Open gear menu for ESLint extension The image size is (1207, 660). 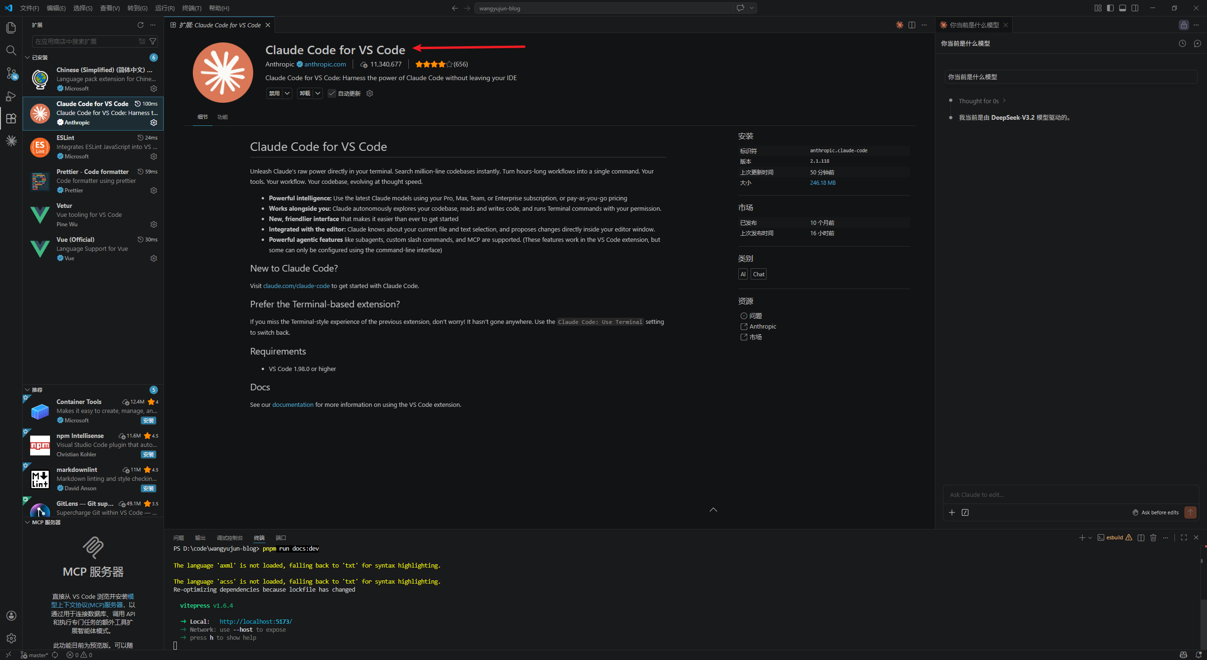154,157
